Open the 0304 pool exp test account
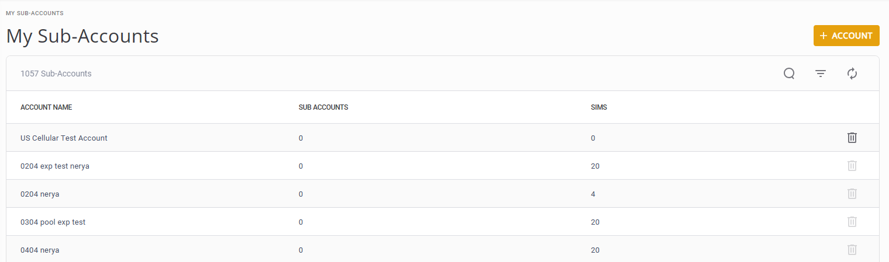The width and height of the screenshot is (889, 262). click(x=53, y=222)
